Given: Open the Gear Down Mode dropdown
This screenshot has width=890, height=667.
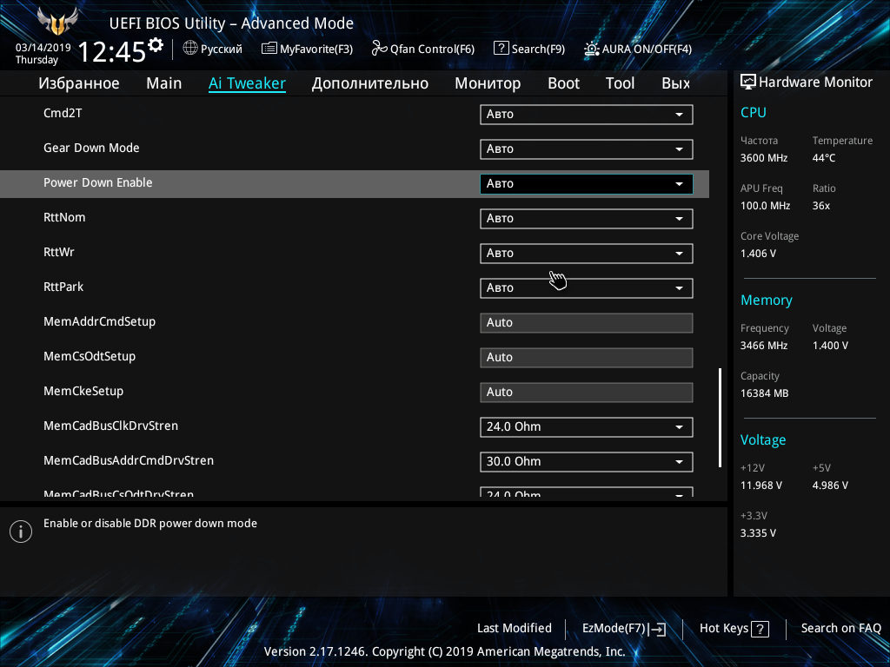Looking at the screenshot, I should point(587,149).
